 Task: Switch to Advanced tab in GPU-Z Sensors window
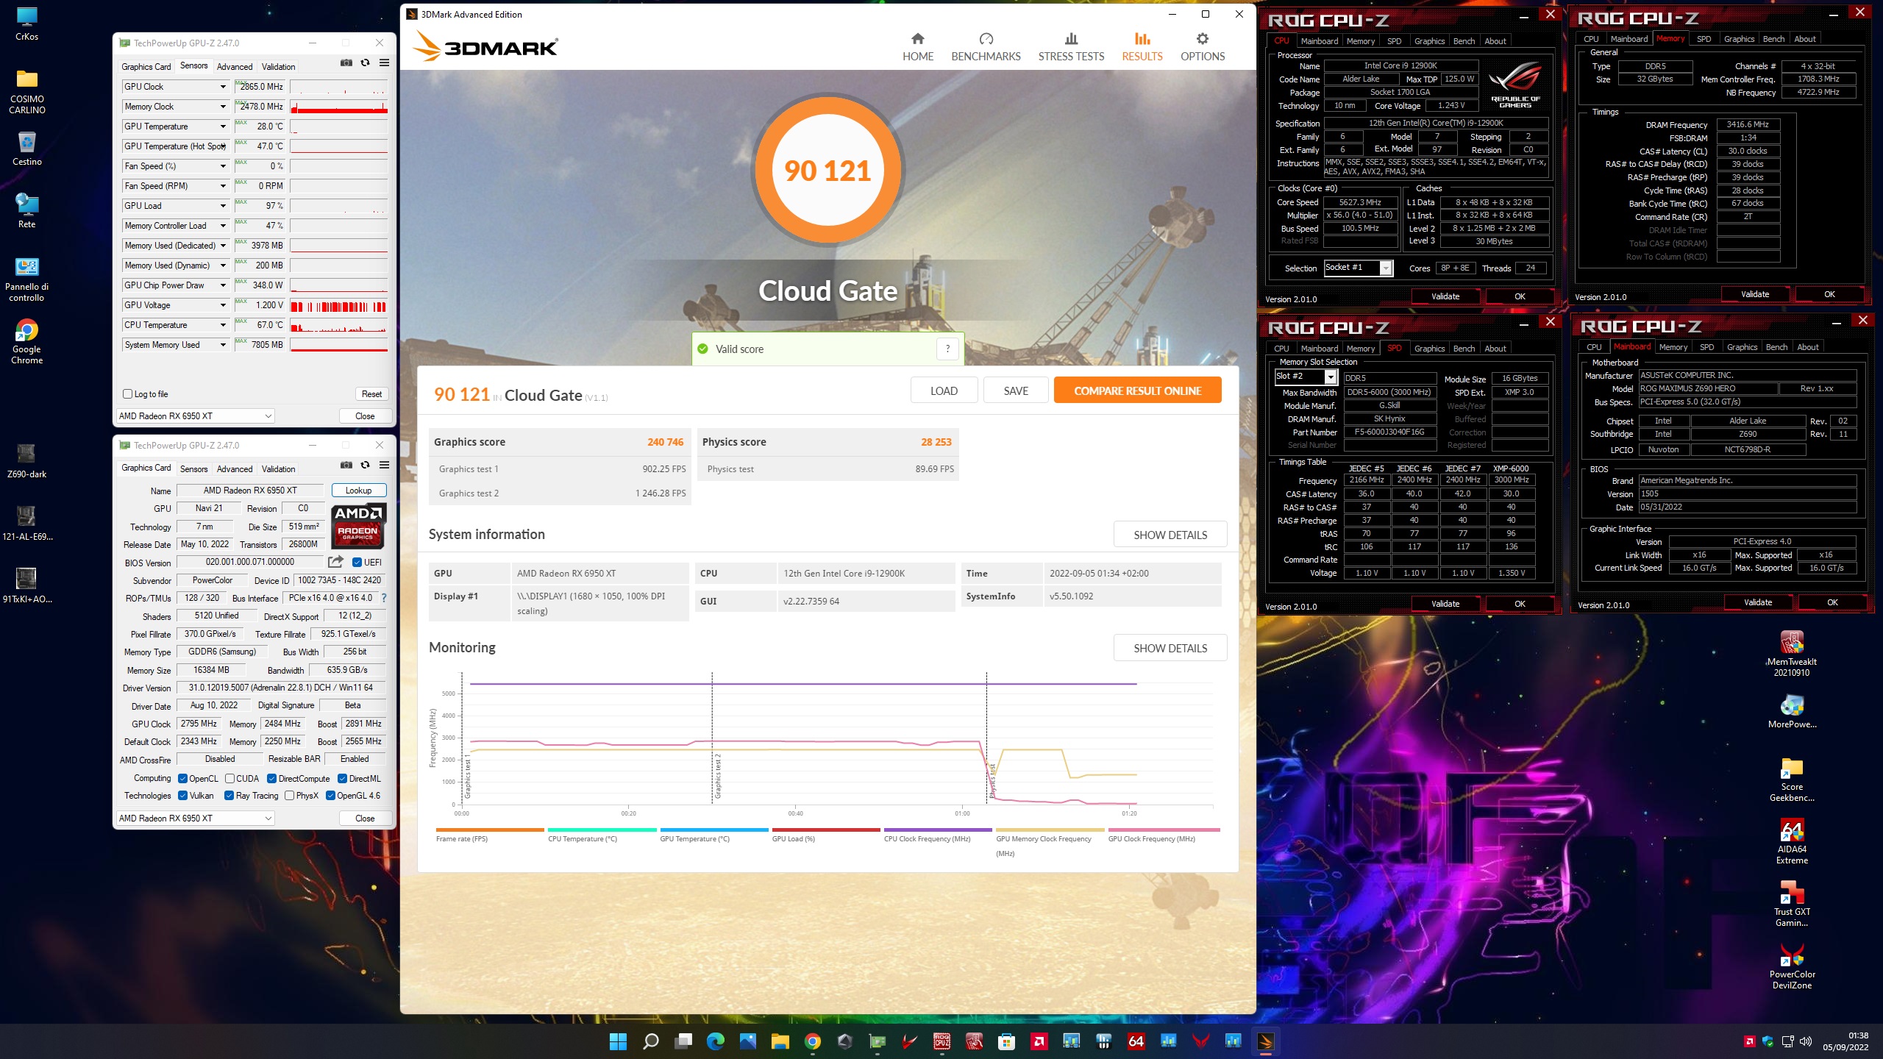click(234, 66)
